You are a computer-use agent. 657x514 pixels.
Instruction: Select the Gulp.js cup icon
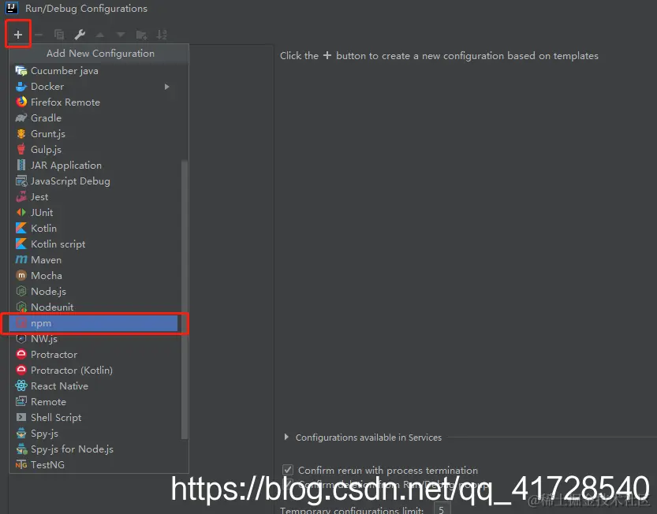tap(21, 149)
